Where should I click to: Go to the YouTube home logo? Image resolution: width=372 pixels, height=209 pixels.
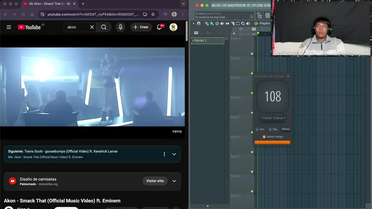click(29, 27)
